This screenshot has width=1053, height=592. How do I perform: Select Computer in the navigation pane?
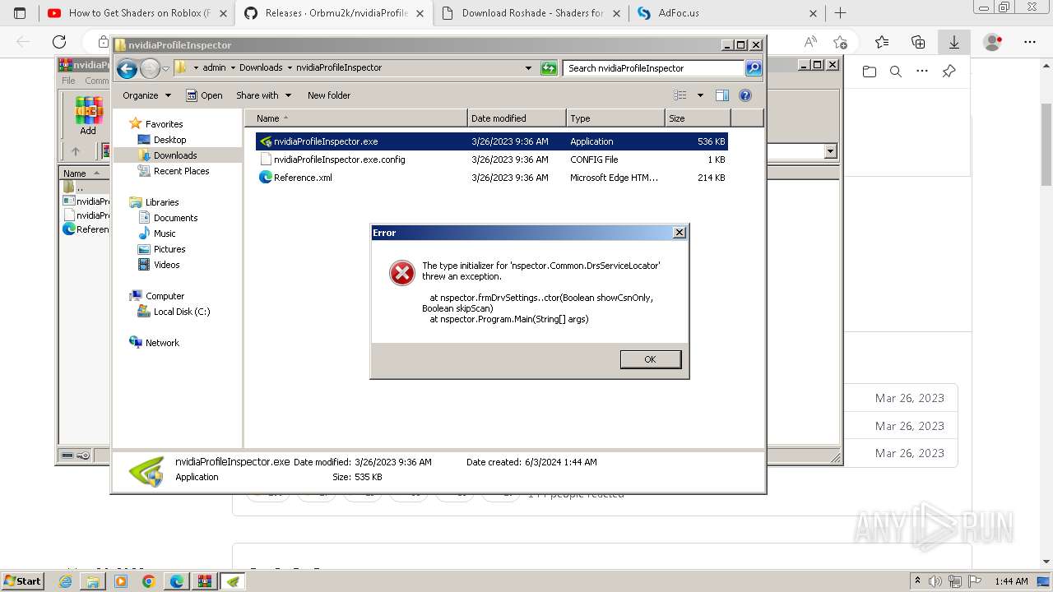(165, 296)
